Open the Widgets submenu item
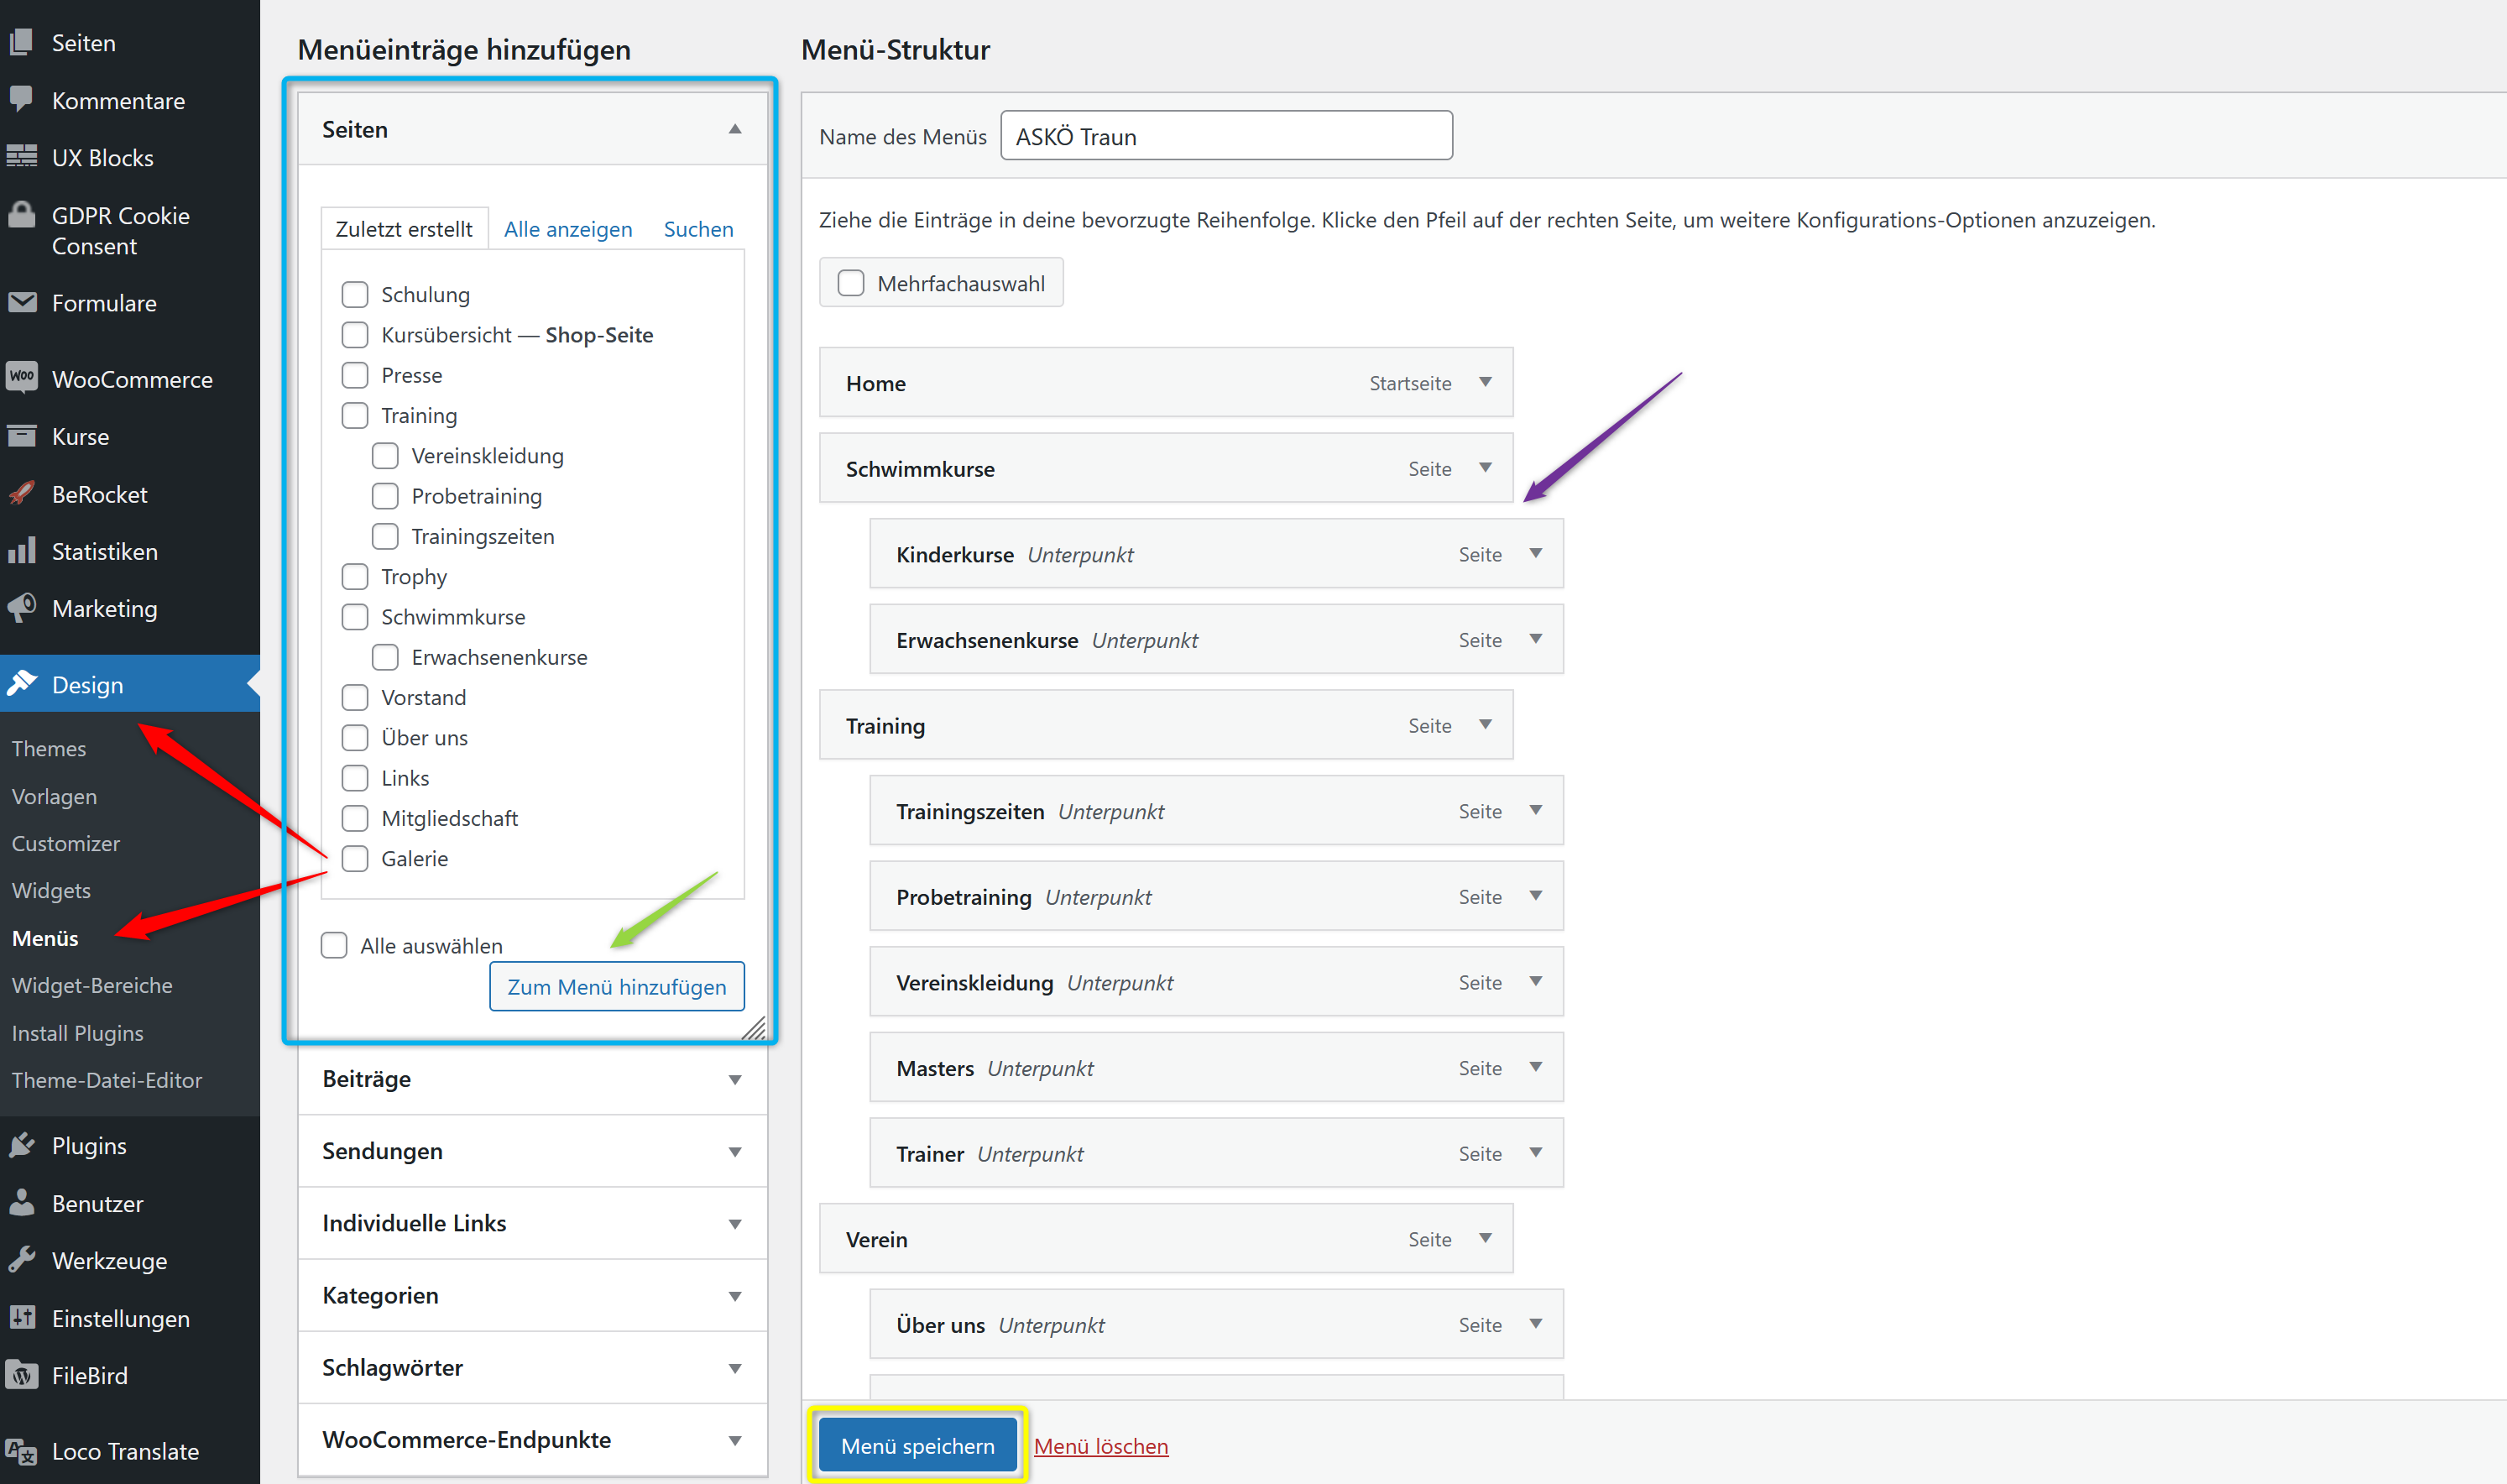The height and width of the screenshot is (1484, 2507). click(51, 890)
